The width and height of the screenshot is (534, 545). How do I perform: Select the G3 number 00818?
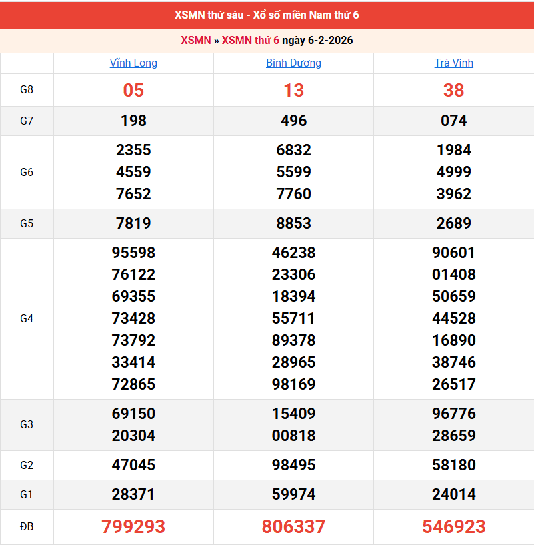click(293, 436)
